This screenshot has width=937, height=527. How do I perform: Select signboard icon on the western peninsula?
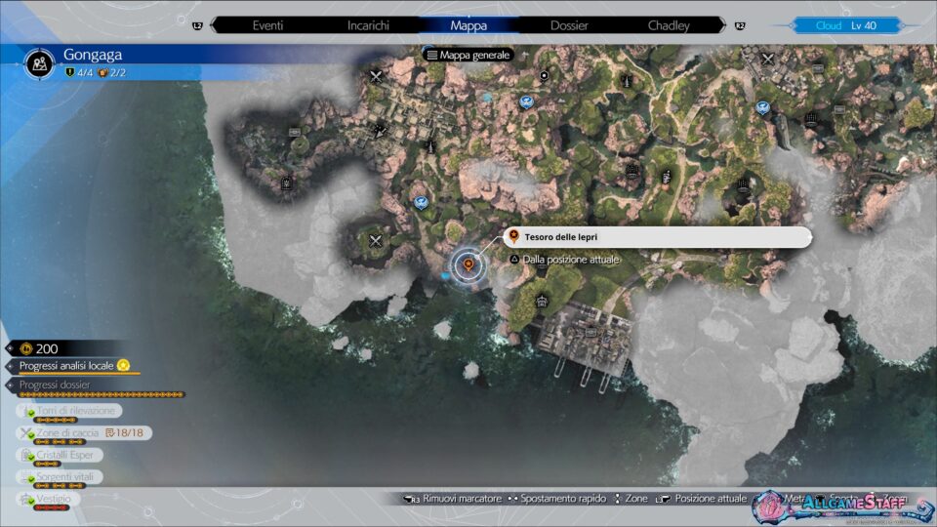[295, 132]
